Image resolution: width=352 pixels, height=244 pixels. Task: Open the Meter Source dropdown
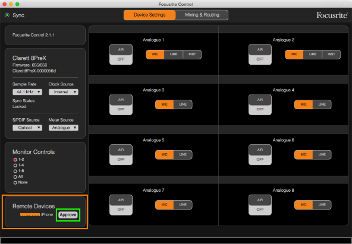coord(64,128)
